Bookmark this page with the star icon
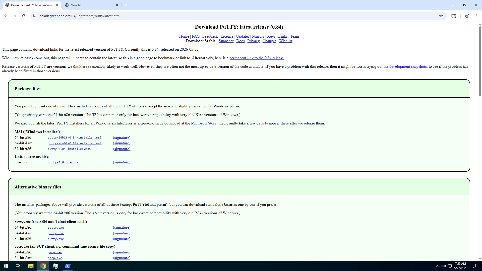Image resolution: width=482 pixels, height=271 pixels. click(441, 16)
